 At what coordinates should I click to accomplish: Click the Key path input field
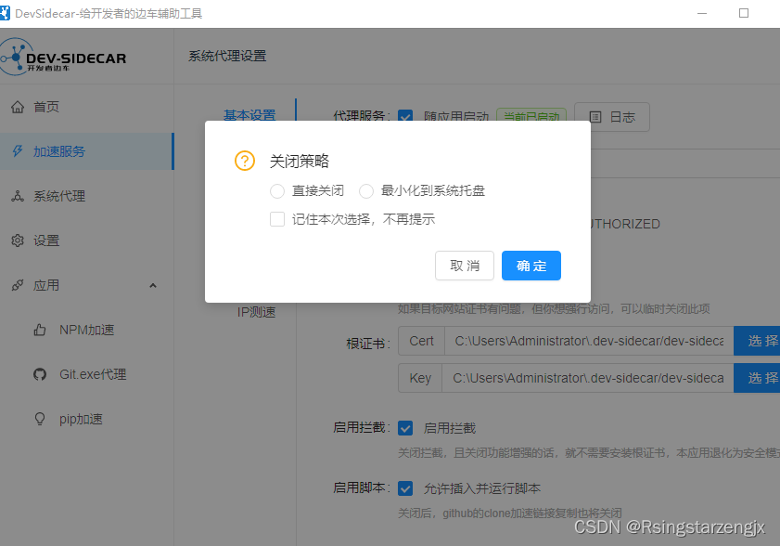pos(589,378)
